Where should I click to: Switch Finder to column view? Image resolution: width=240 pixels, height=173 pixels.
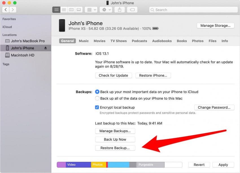[71, 10]
